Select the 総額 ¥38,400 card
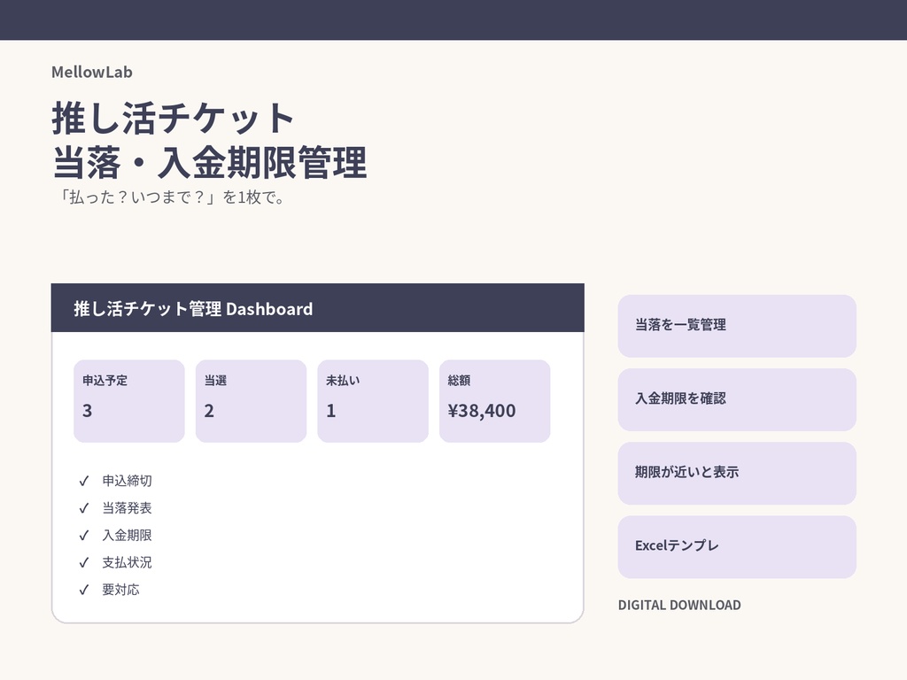 (x=494, y=401)
